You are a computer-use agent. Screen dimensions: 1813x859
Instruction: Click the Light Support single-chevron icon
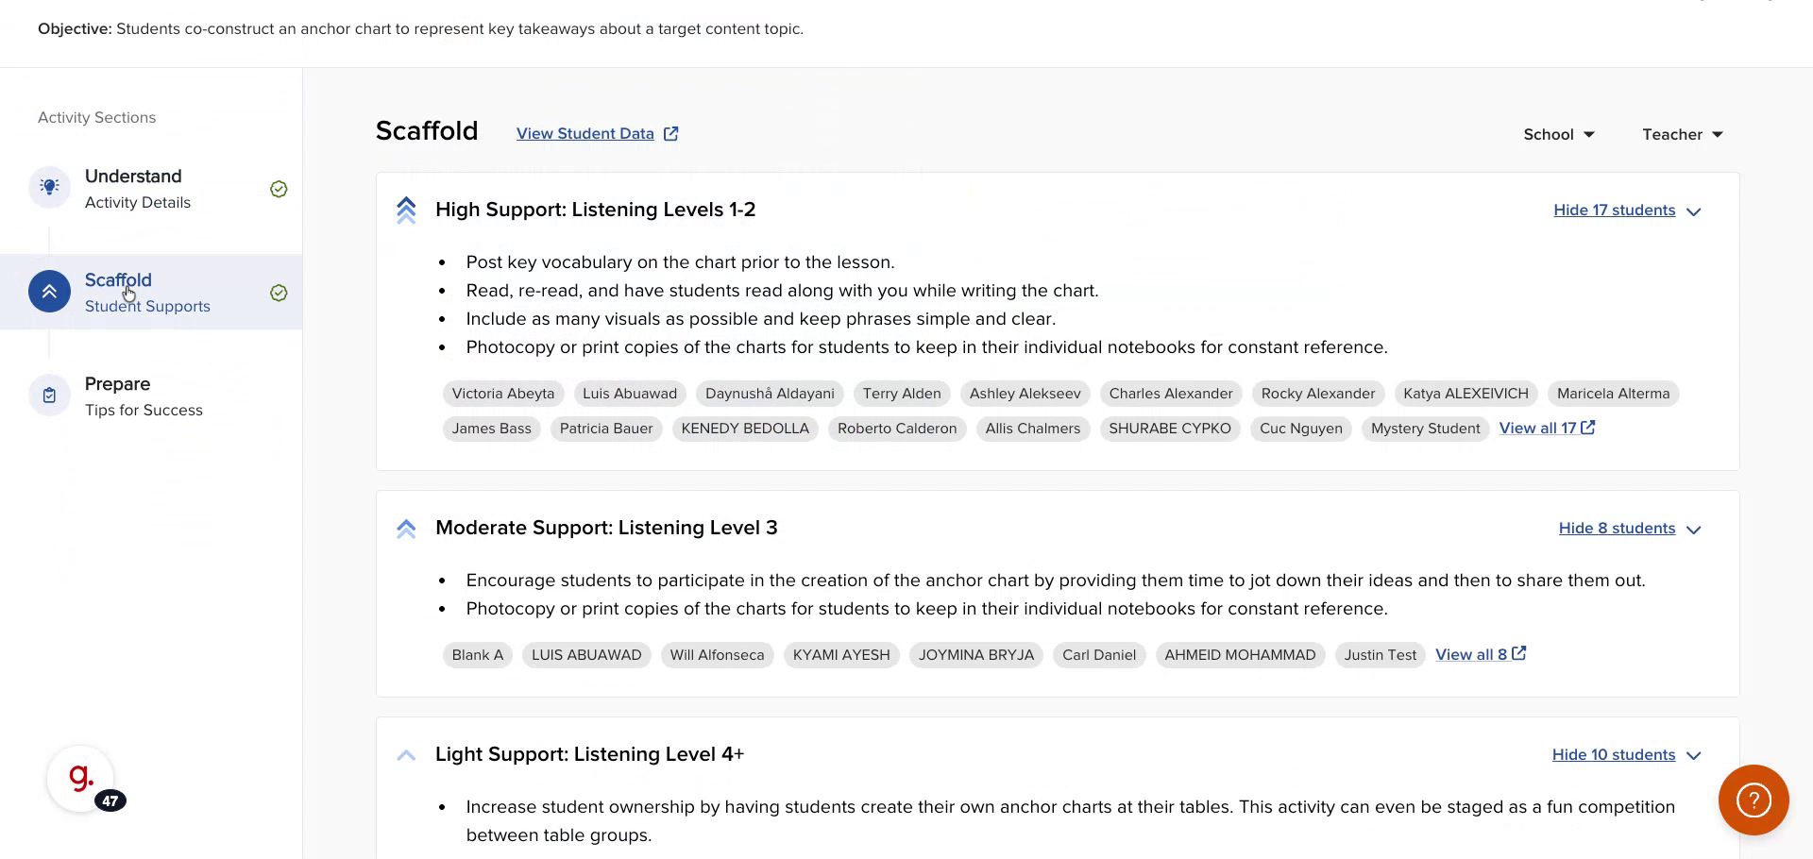point(406,755)
